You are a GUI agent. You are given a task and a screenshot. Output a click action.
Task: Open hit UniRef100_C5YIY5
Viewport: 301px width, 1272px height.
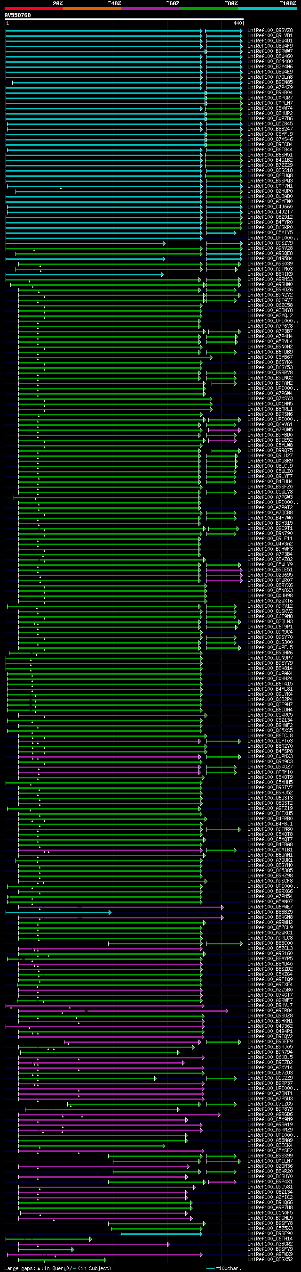tap(270, 232)
